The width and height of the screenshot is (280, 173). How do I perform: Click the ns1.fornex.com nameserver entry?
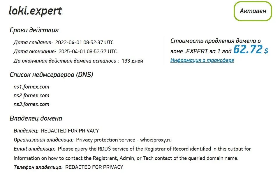click(x=31, y=87)
